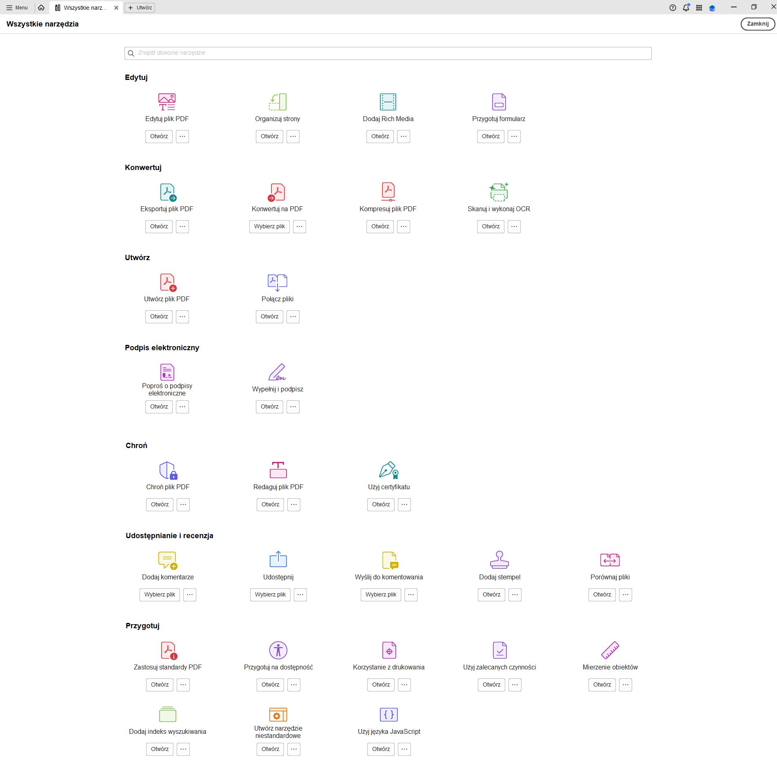
Task: Expand options menu next to Porównaj pliki
Action: click(625, 595)
